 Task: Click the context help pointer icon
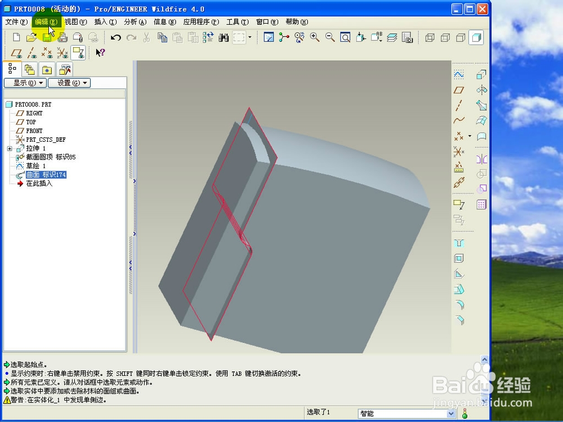[x=100, y=53]
